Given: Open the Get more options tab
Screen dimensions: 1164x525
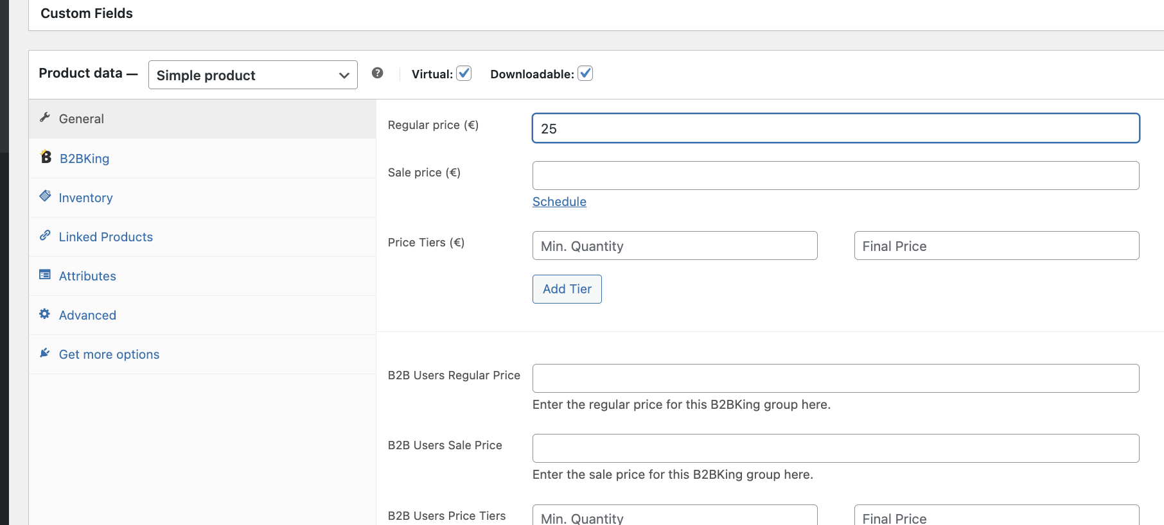Looking at the screenshot, I should point(202,354).
